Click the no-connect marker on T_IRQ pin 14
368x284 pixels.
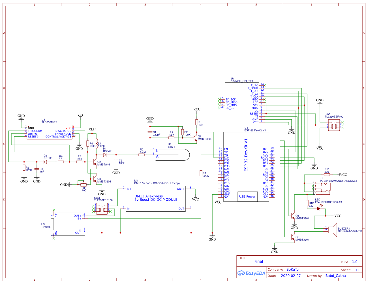pos(265,85)
